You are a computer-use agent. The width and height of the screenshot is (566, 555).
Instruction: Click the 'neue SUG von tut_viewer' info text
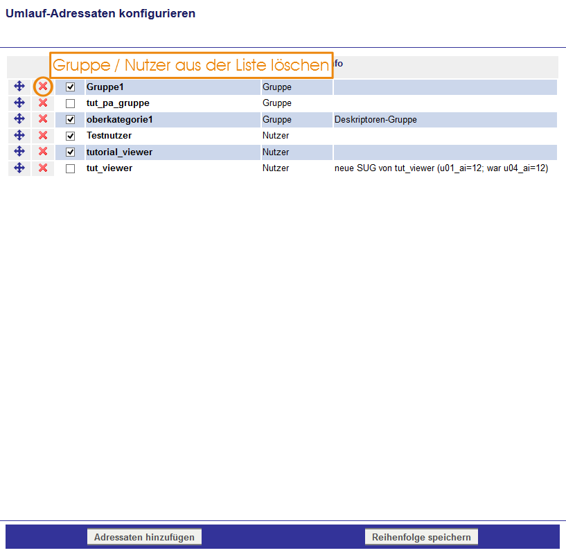click(441, 168)
